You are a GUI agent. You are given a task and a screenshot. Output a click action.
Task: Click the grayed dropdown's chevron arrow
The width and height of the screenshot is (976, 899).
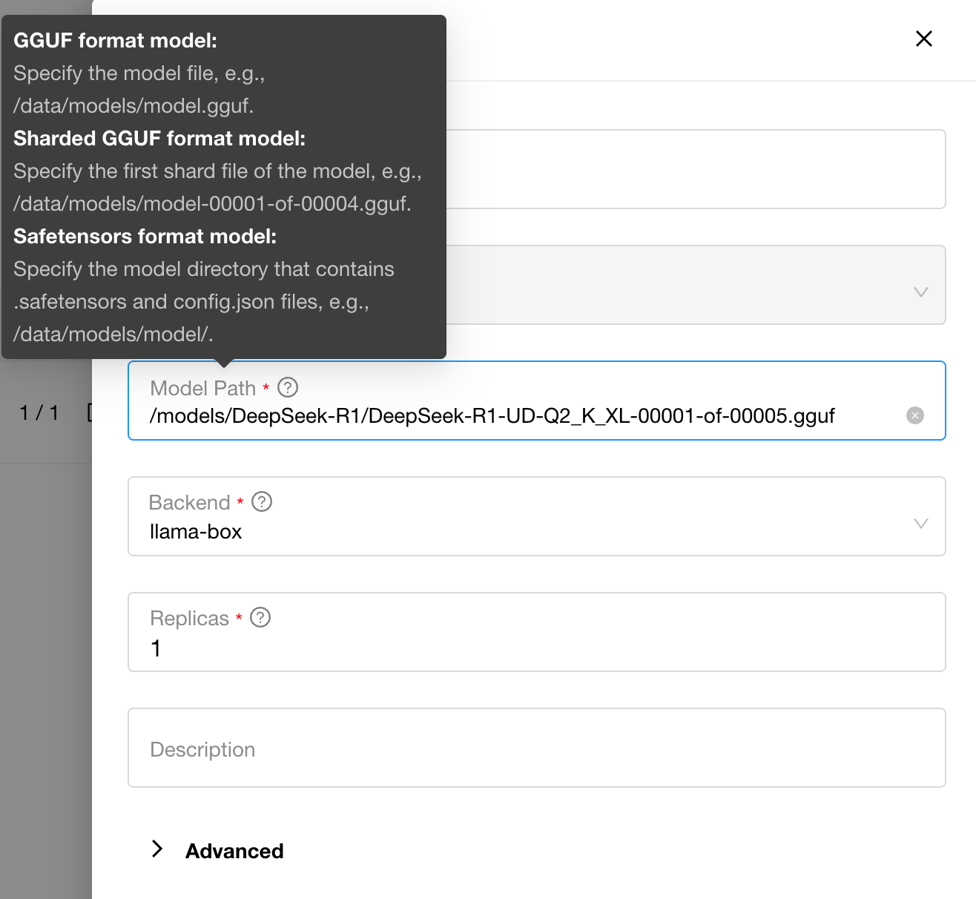(920, 292)
